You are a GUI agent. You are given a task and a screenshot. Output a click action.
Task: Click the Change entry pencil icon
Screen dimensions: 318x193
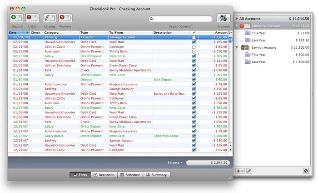50,18
